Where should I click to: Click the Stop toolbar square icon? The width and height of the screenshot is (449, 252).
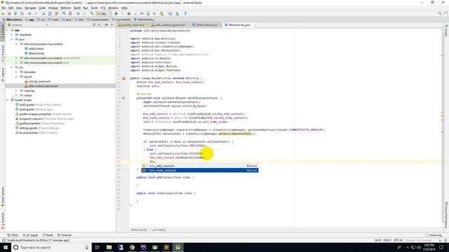point(154,13)
